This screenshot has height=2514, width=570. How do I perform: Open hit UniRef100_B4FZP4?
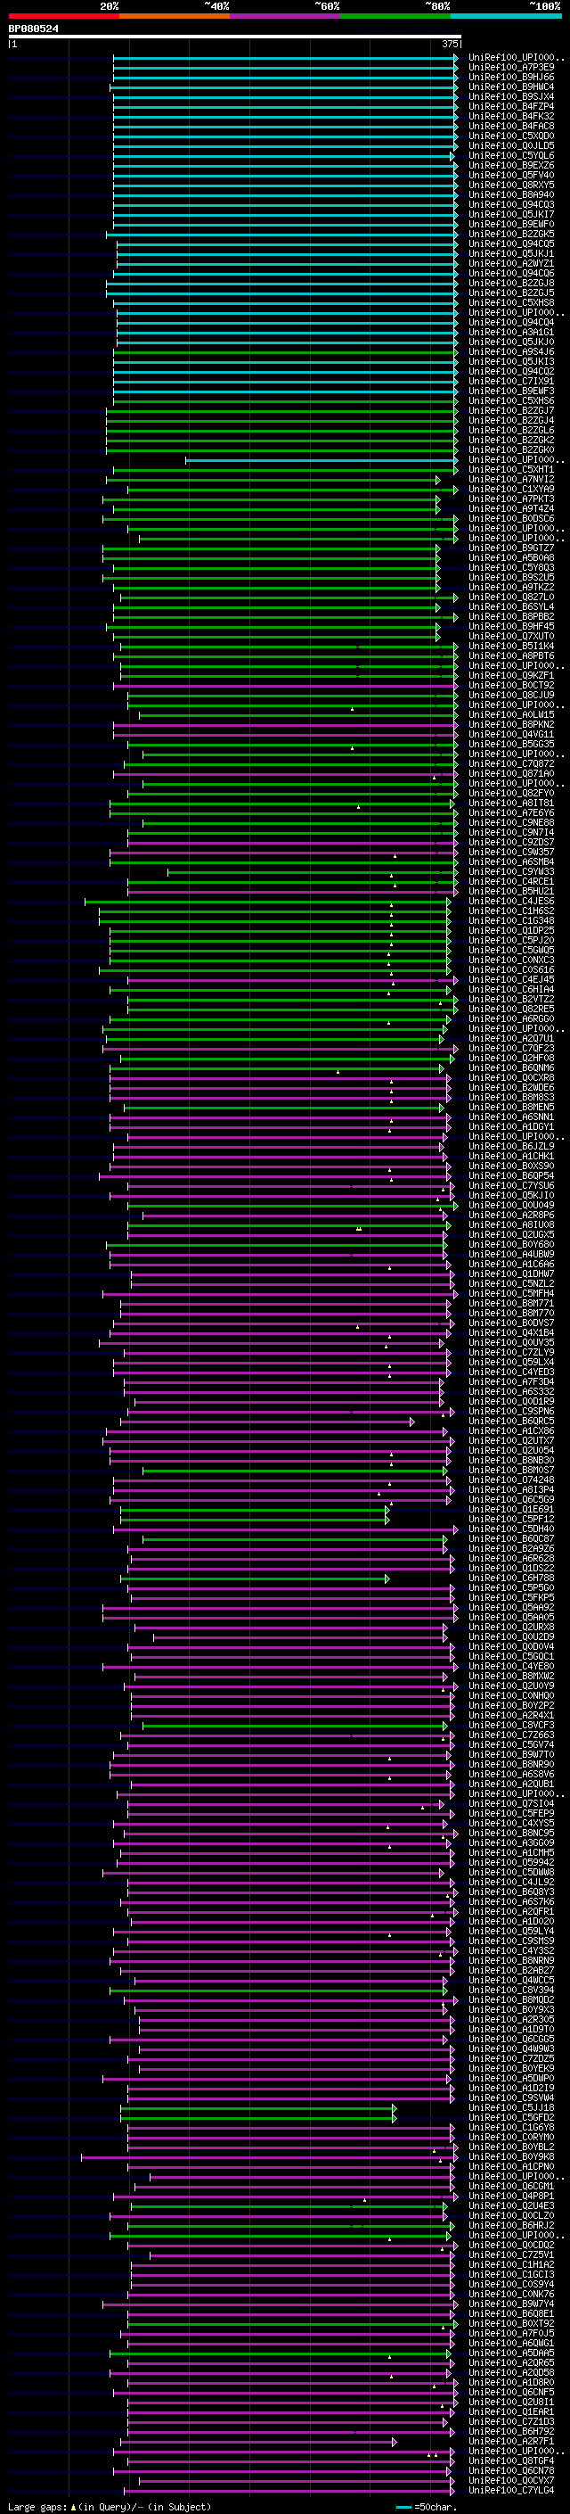point(511,106)
